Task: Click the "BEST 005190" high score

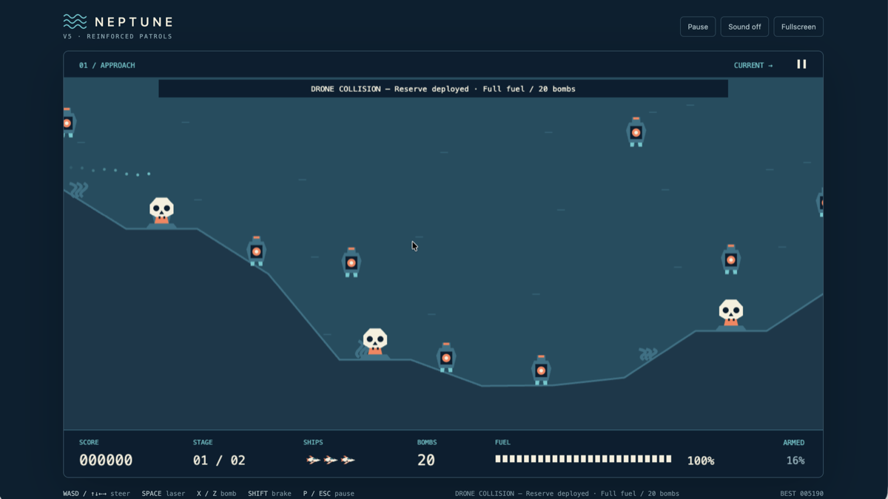Action: click(801, 493)
